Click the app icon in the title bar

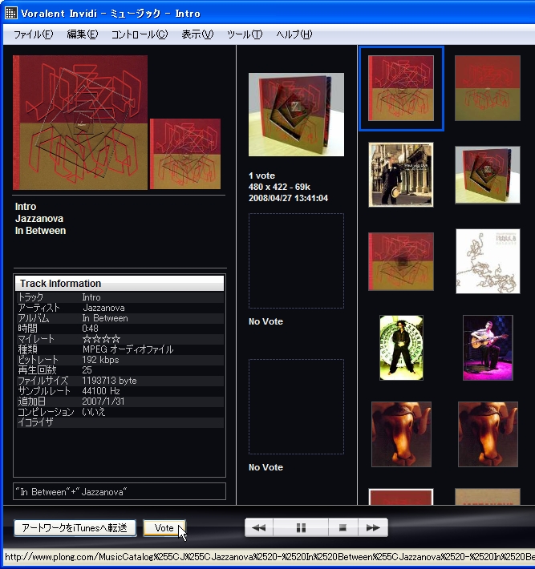[x=11, y=13]
